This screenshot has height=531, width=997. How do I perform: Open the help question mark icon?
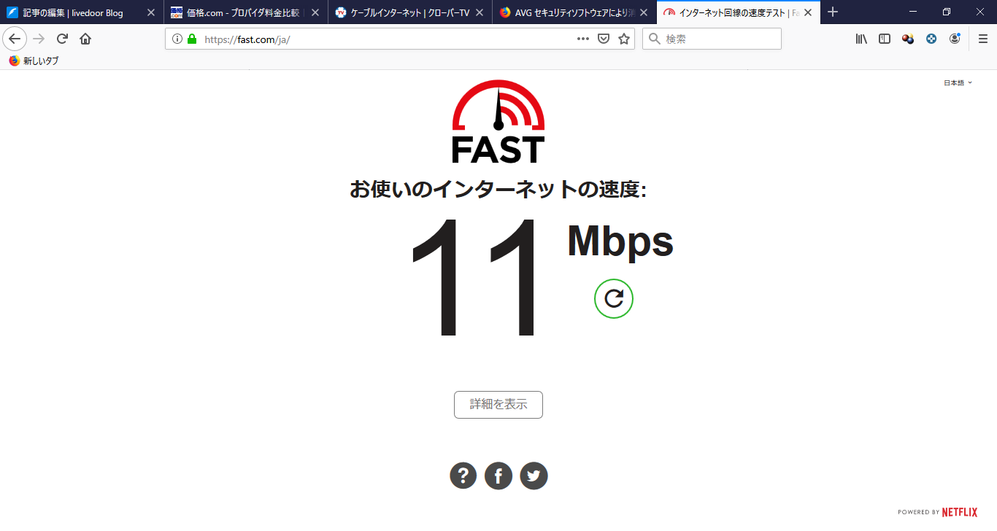tap(463, 476)
